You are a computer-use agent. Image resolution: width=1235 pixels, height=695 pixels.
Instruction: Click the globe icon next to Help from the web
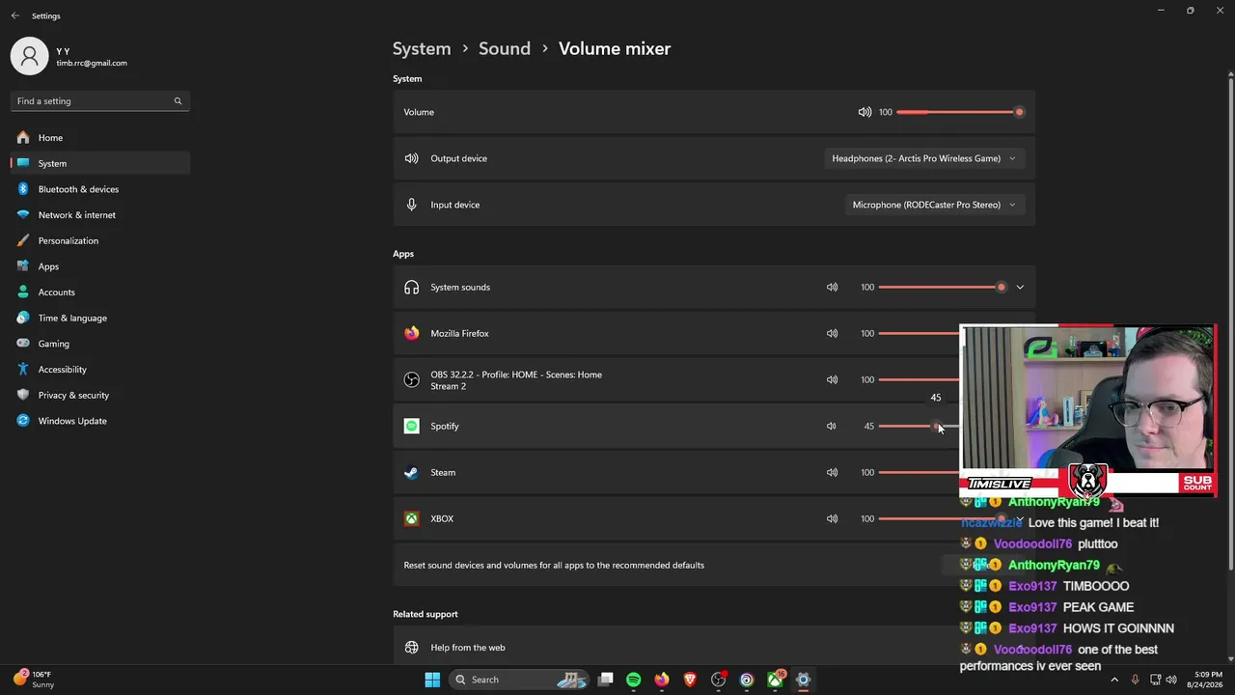point(412,648)
